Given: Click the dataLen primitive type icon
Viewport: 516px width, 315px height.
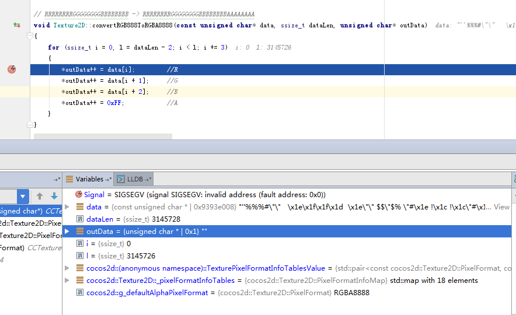Looking at the screenshot, I should point(79,219).
